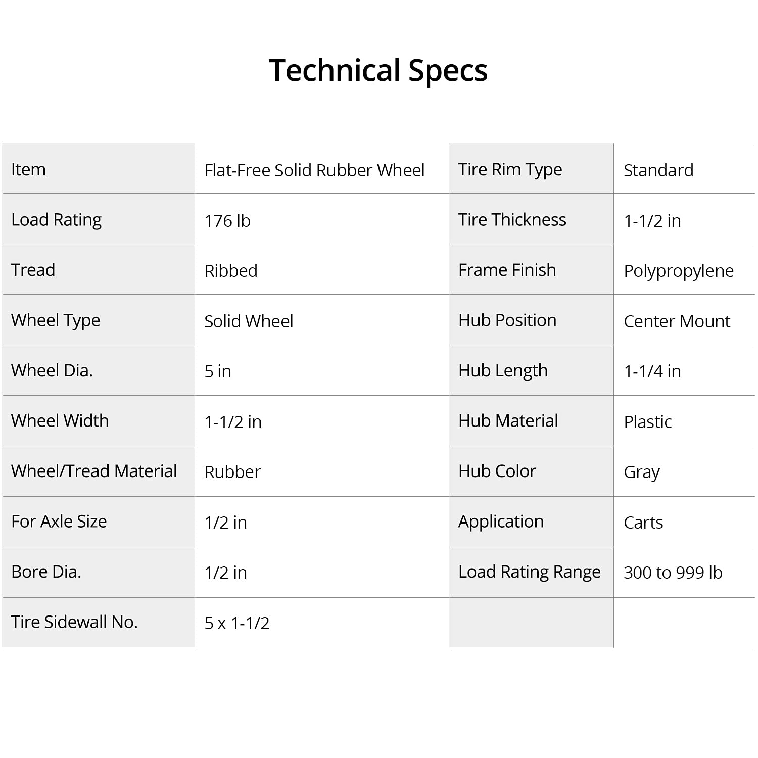This screenshot has height=758, width=758.
Task: Select the Flat-Free Solid Rubber Wheel value
Action: (x=314, y=170)
